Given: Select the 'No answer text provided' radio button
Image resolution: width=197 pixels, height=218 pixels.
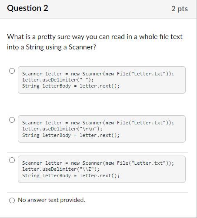Looking at the screenshot, I should 12,200.
